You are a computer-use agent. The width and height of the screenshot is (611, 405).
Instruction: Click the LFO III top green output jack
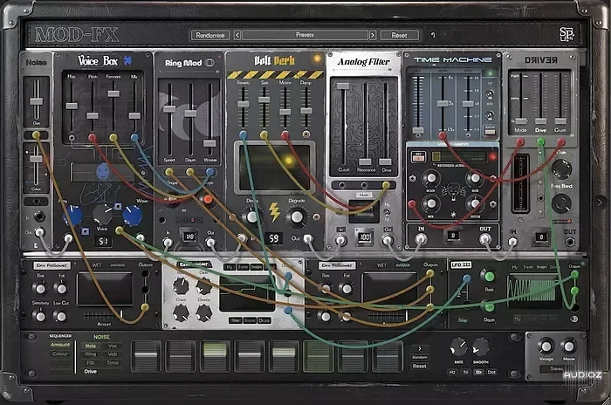(x=574, y=274)
